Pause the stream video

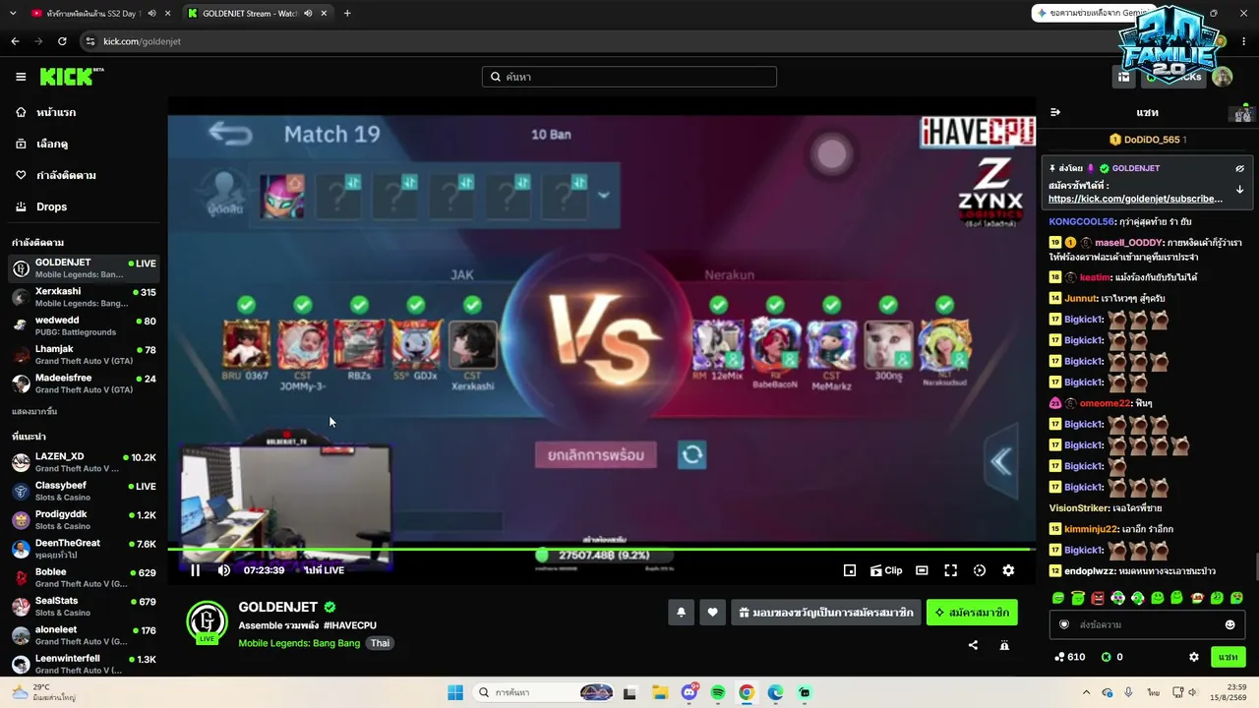point(195,570)
